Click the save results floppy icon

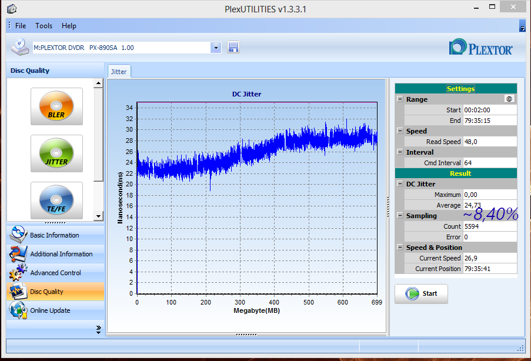coord(233,48)
